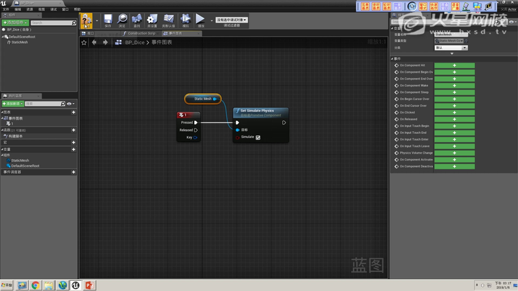Open the 编辑 (Edit) menu
518x291 pixels.
[x=18, y=10]
